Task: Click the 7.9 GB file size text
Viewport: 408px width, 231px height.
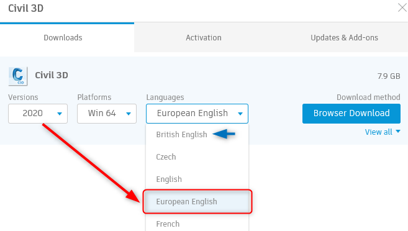Action: 389,76
